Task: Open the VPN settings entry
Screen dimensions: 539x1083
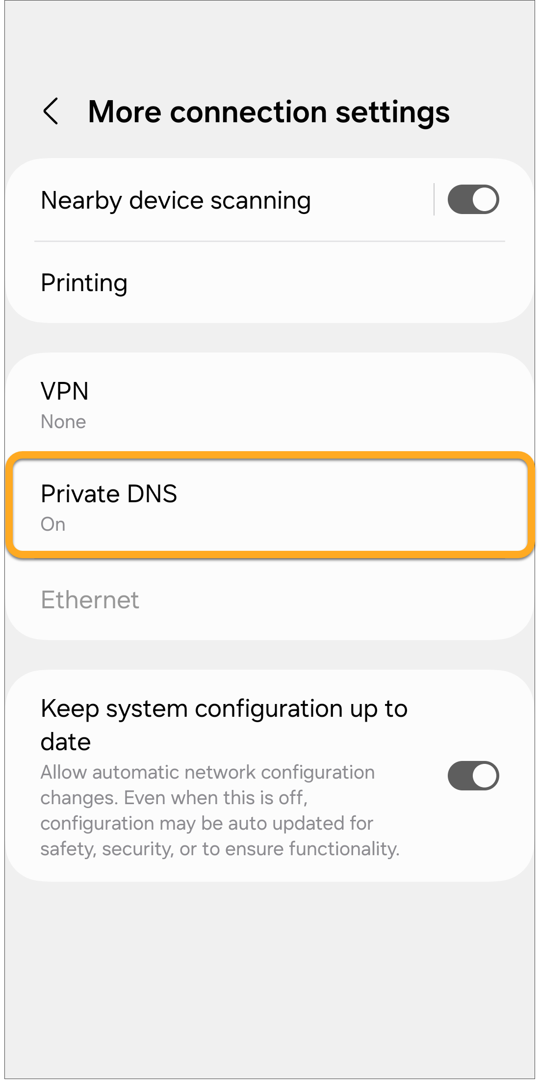Action: 64,391
